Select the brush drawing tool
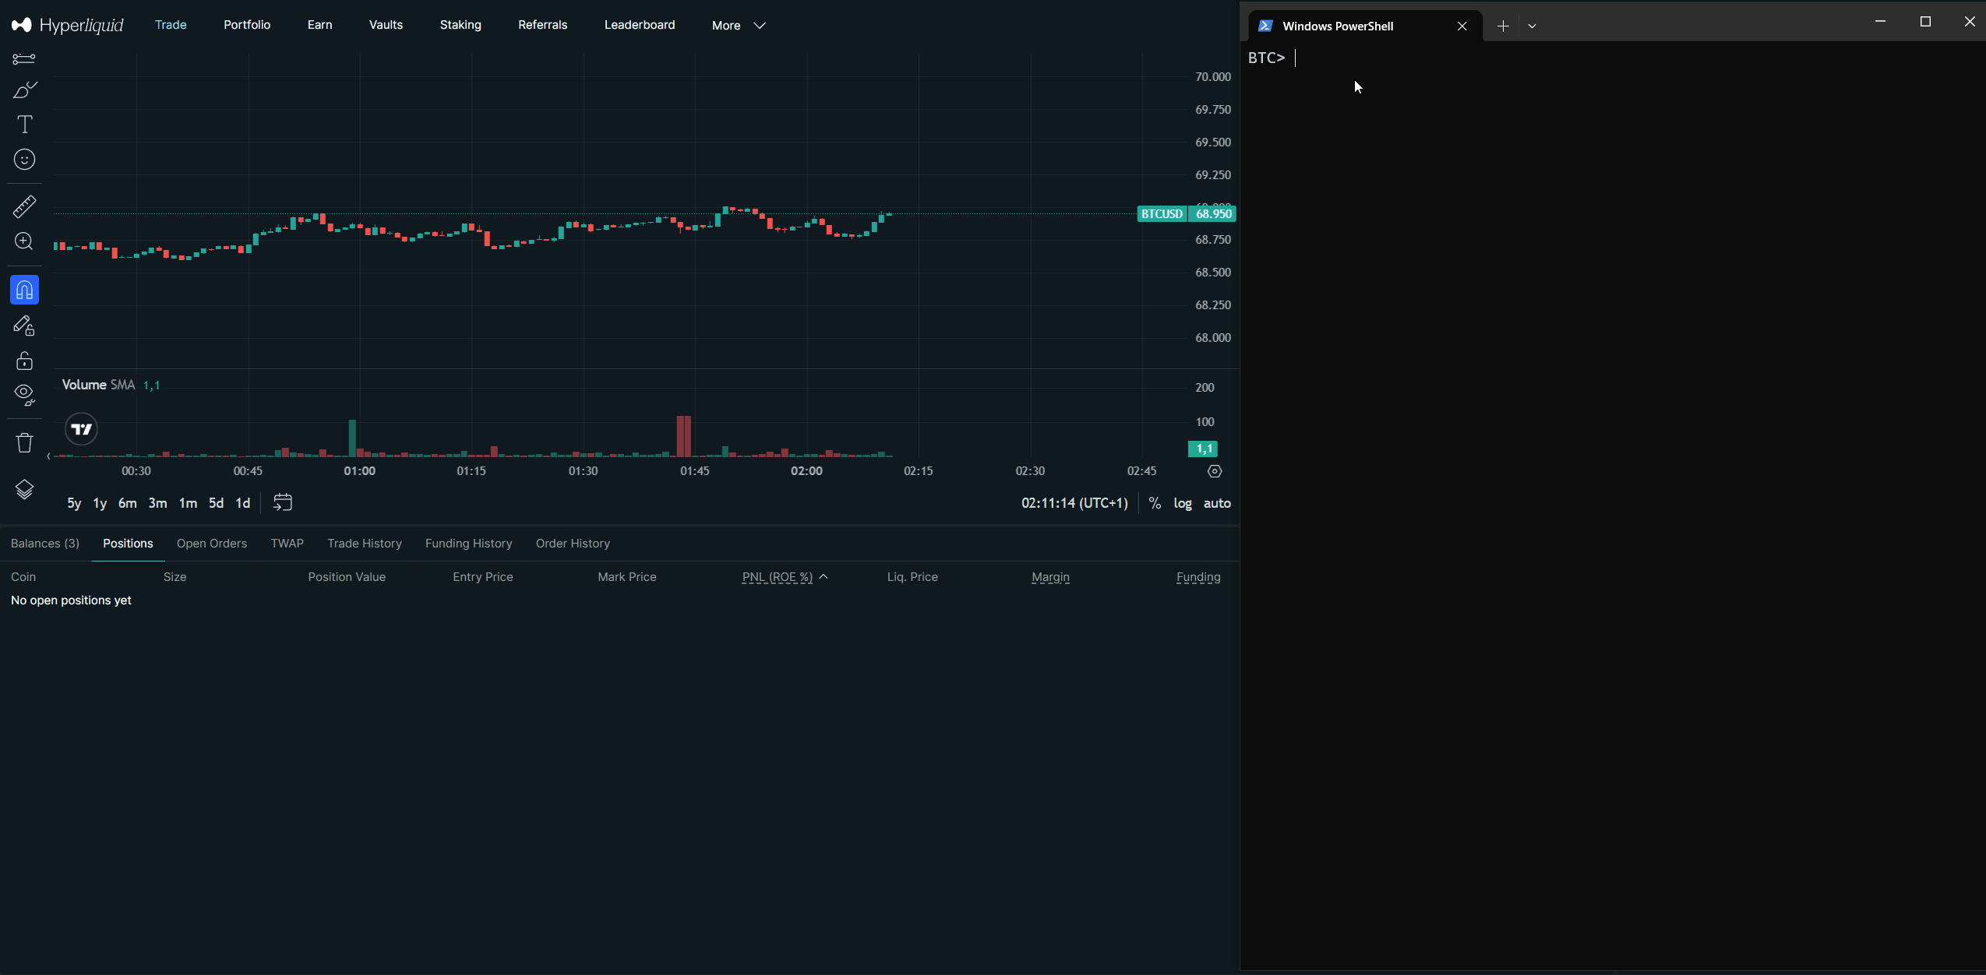The image size is (1986, 975). click(x=24, y=90)
